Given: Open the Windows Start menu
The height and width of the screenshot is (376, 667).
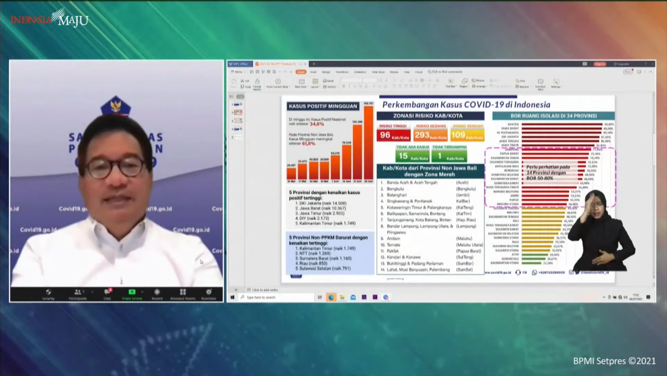Looking at the screenshot, I should pos(232,297).
